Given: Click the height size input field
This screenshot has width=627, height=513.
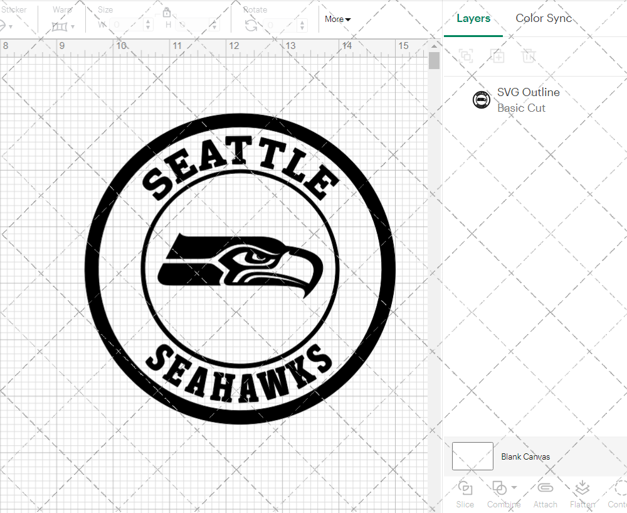Looking at the screenshot, I should click(x=194, y=25).
